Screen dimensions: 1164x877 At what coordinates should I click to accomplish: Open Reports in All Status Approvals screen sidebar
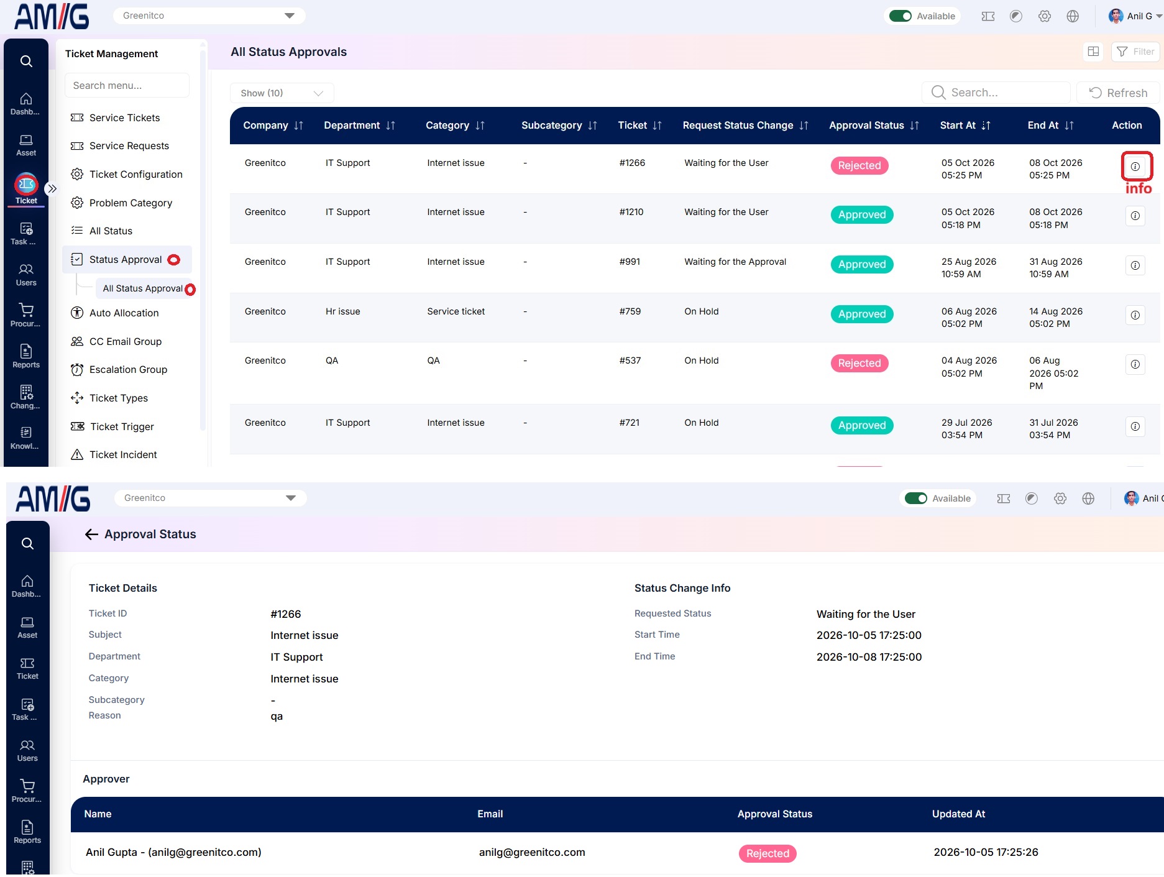[x=25, y=357]
